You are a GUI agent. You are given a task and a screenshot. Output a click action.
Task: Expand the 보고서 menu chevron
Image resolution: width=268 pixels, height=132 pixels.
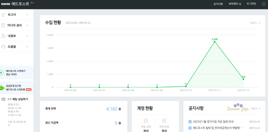(27, 15)
